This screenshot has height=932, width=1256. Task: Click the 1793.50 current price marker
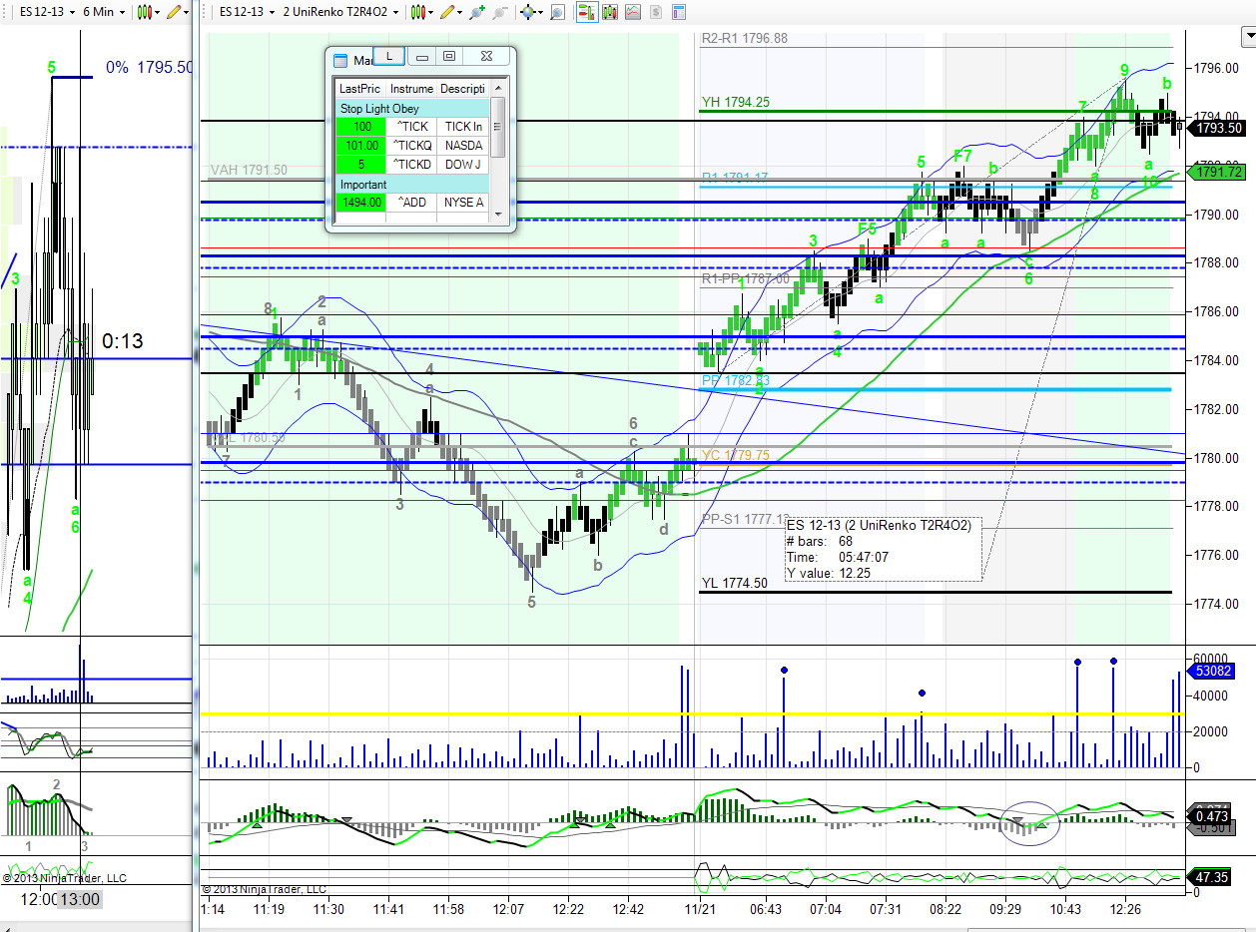1215,128
